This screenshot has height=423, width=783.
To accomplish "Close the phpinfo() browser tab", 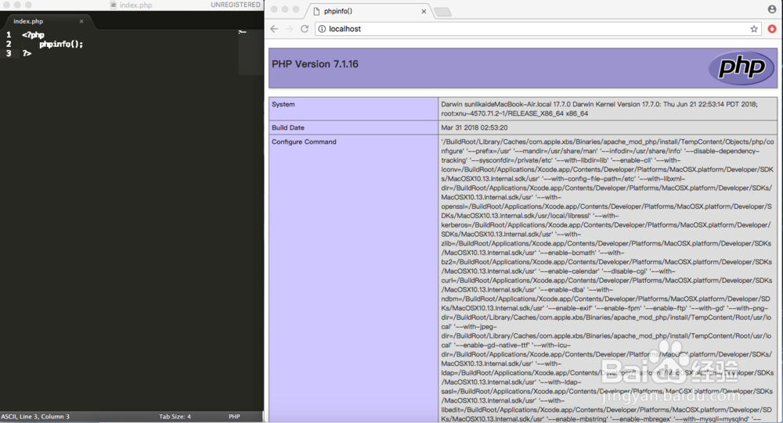I will pyautogui.click(x=424, y=12).
